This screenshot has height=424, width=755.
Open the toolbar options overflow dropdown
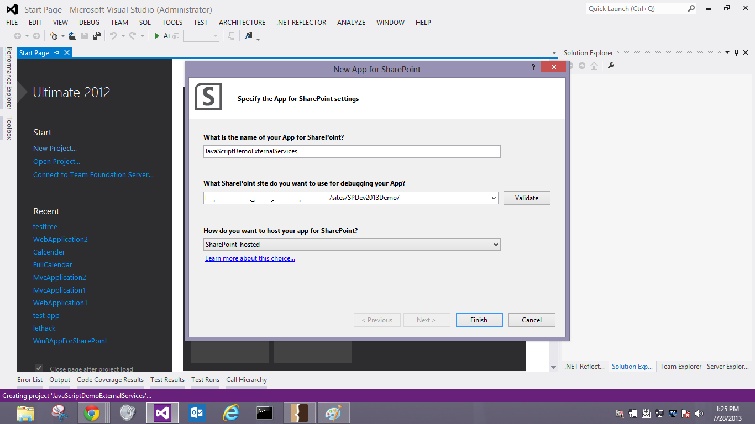coord(258,38)
